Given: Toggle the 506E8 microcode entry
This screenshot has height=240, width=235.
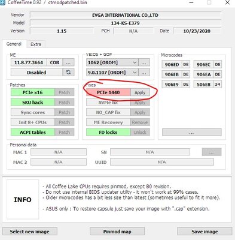Looking at the screenshot, I should [203, 85].
